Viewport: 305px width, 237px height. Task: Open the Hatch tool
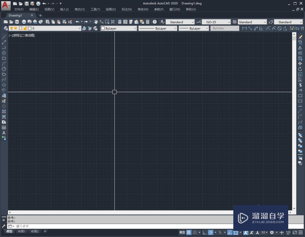point(4,111)
